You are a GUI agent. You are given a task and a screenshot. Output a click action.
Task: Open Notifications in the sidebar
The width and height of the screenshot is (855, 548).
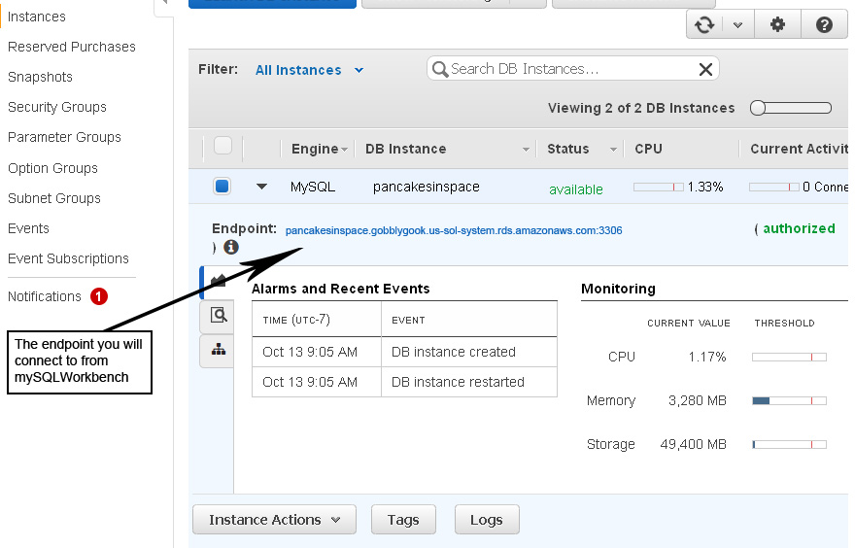(44, 296)
